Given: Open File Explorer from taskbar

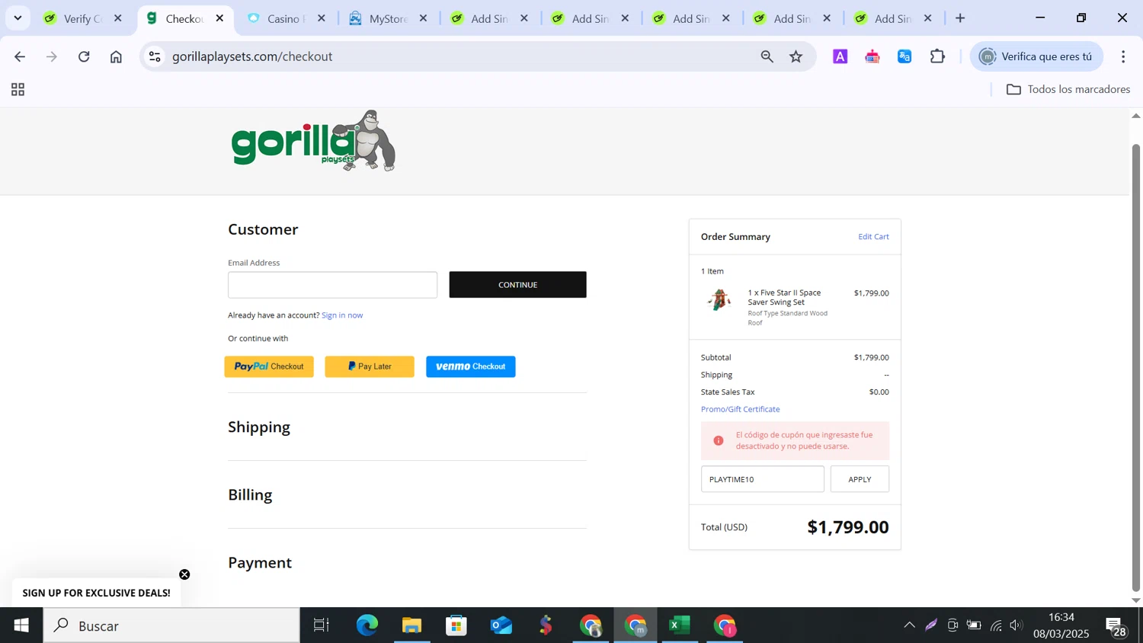Looking at the screenshot, I should [x=411, y=625].
